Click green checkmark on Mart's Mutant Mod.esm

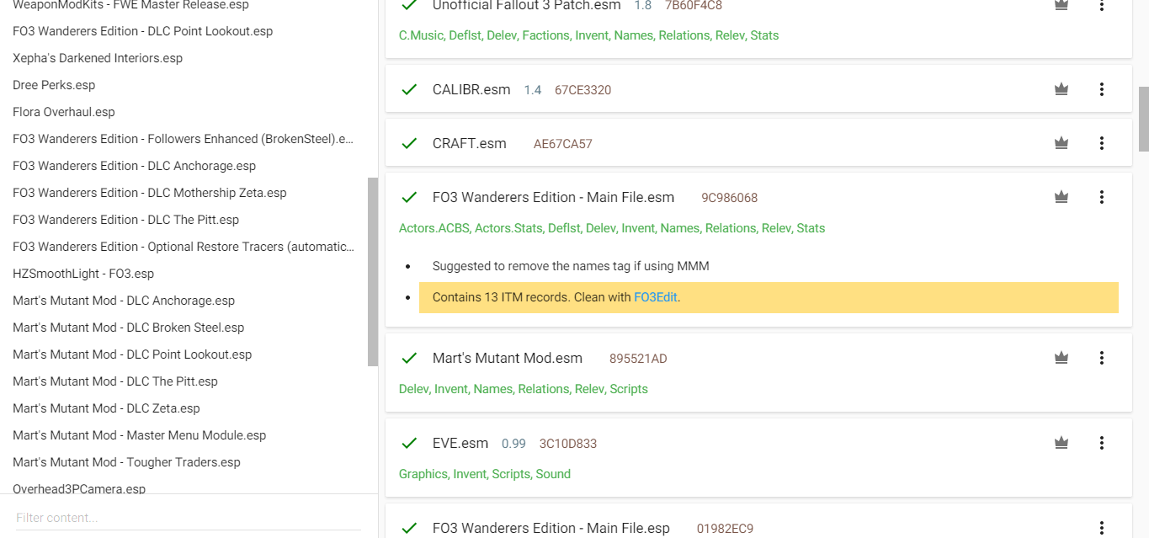point(409,358)
